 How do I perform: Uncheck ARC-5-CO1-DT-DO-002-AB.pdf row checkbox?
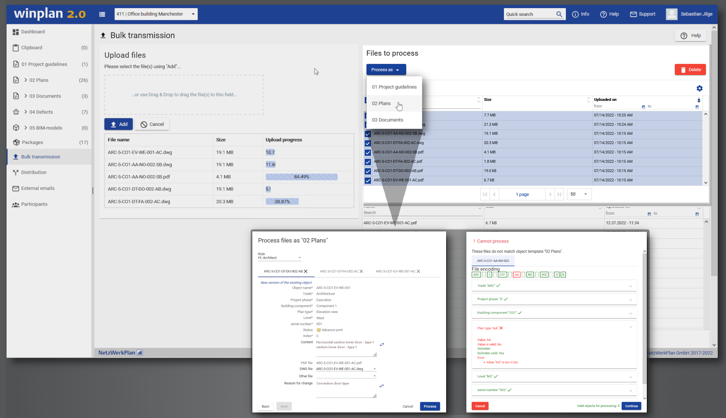(x=368, y=171)
